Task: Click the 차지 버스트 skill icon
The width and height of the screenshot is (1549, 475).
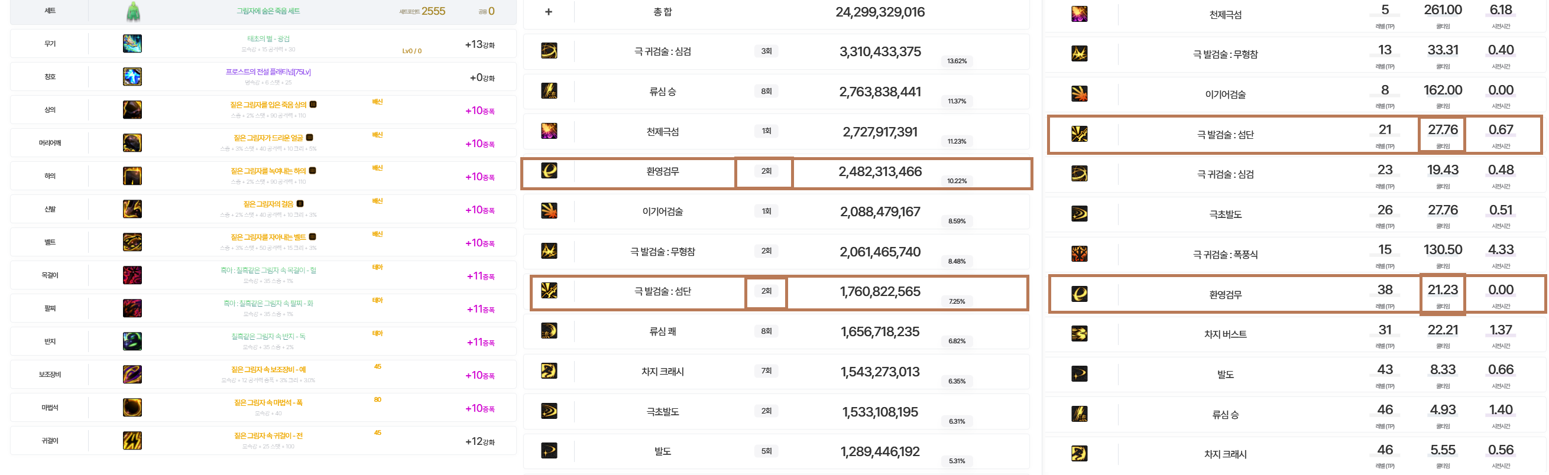Action: coord(1079,334)
